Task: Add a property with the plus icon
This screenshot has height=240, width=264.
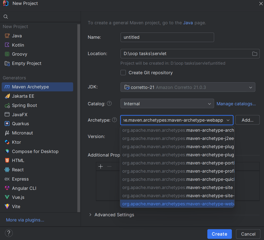Action: coord(101,167)
